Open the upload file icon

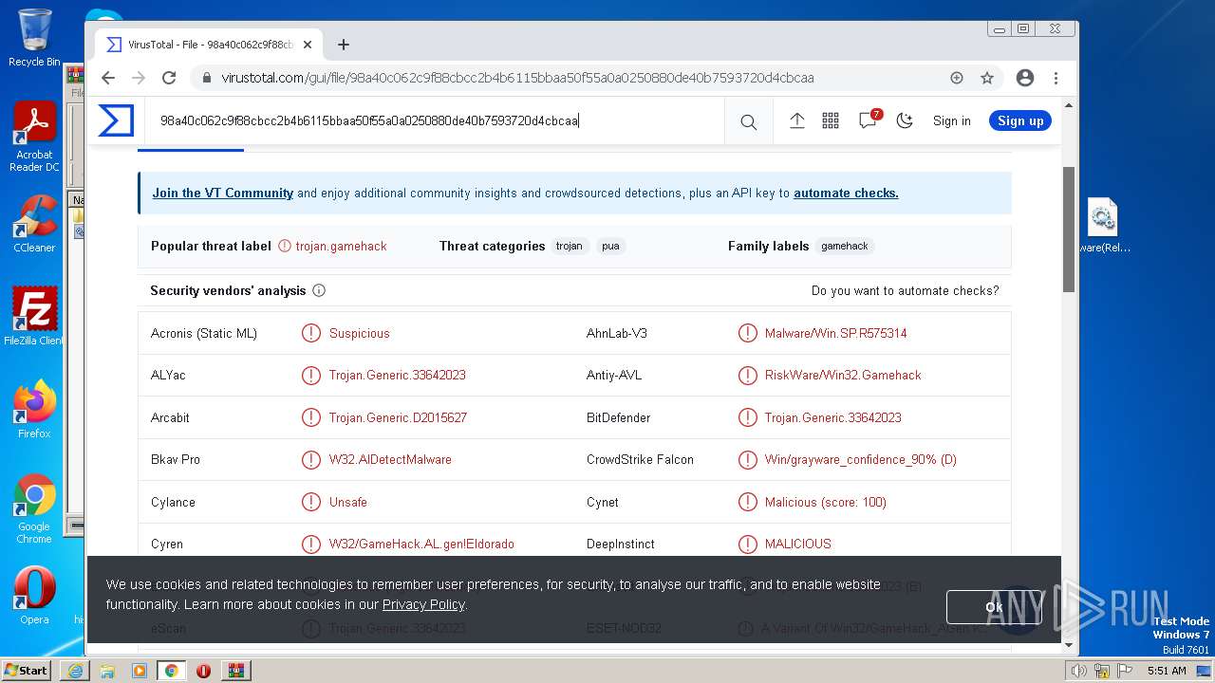tap(797, 120)
